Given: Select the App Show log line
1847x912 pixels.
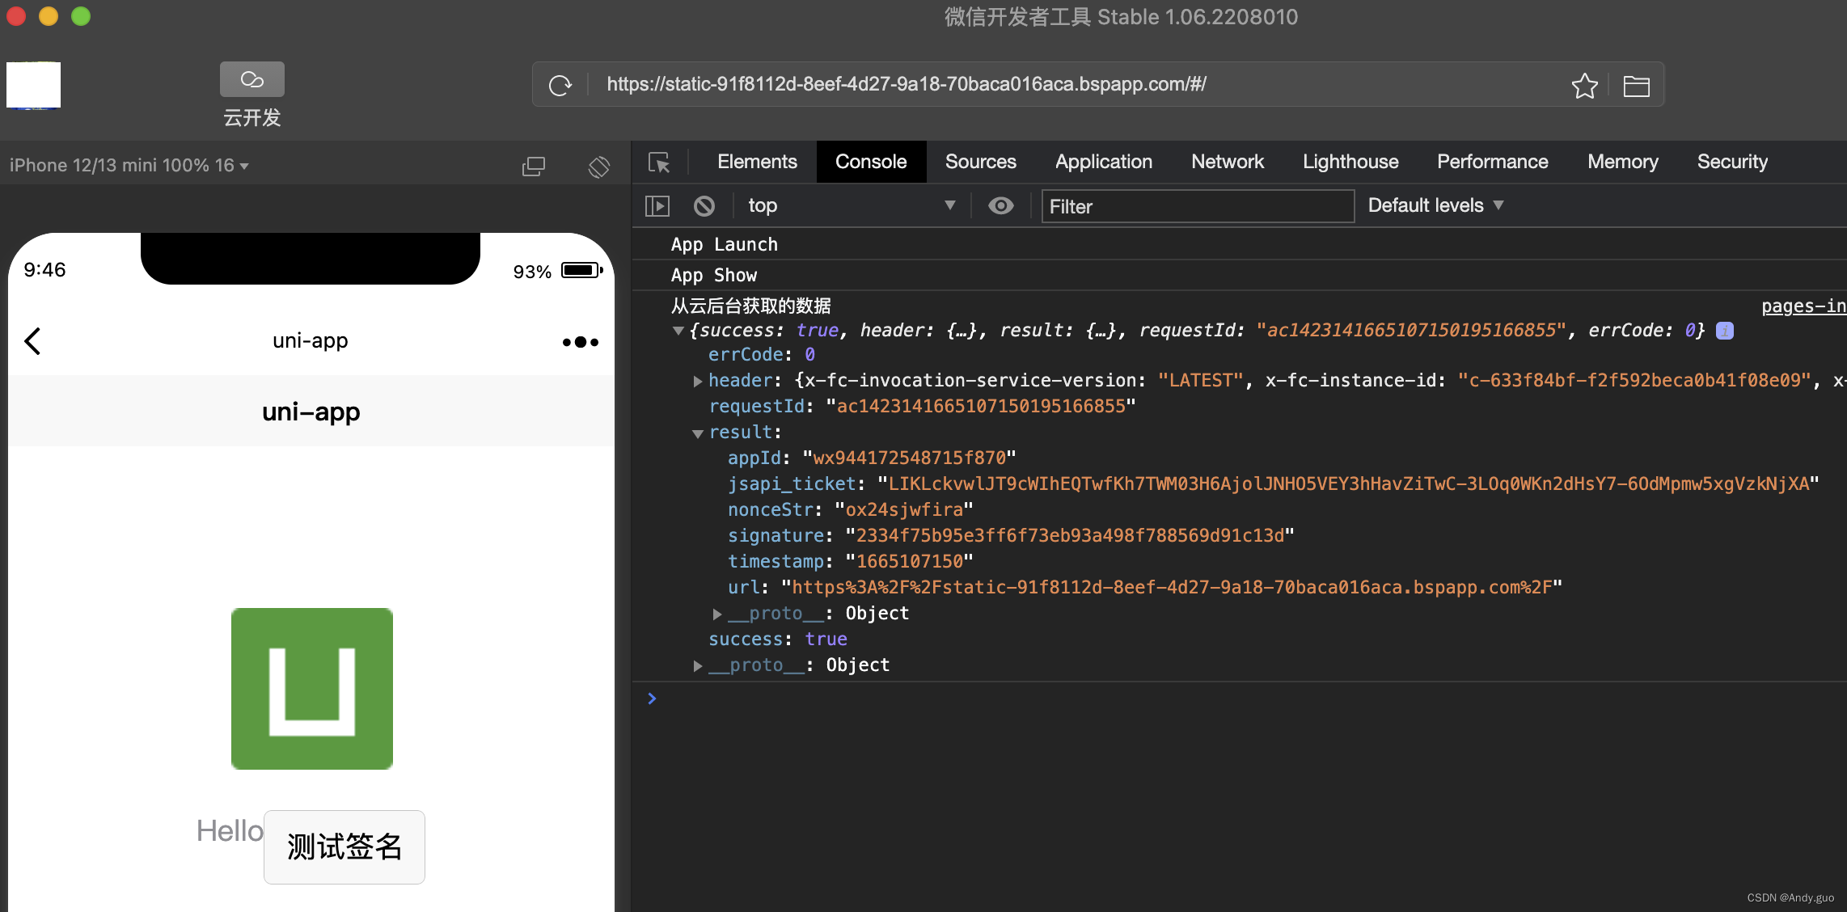Looking at the screenshot, I should [x=714, y=275].
